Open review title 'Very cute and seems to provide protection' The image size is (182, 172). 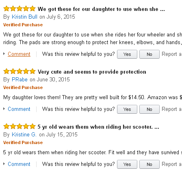point(92,72)
